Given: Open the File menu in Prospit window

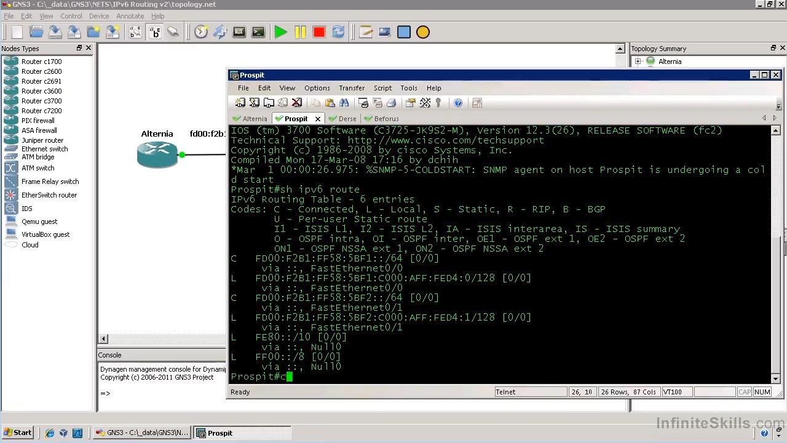Looking at the screenshot, I should tap(243, 88).
